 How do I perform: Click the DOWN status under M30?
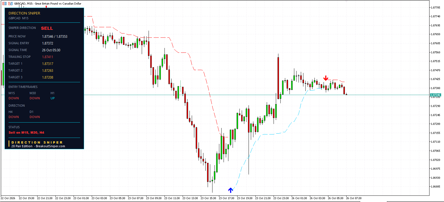pos(35,98)
